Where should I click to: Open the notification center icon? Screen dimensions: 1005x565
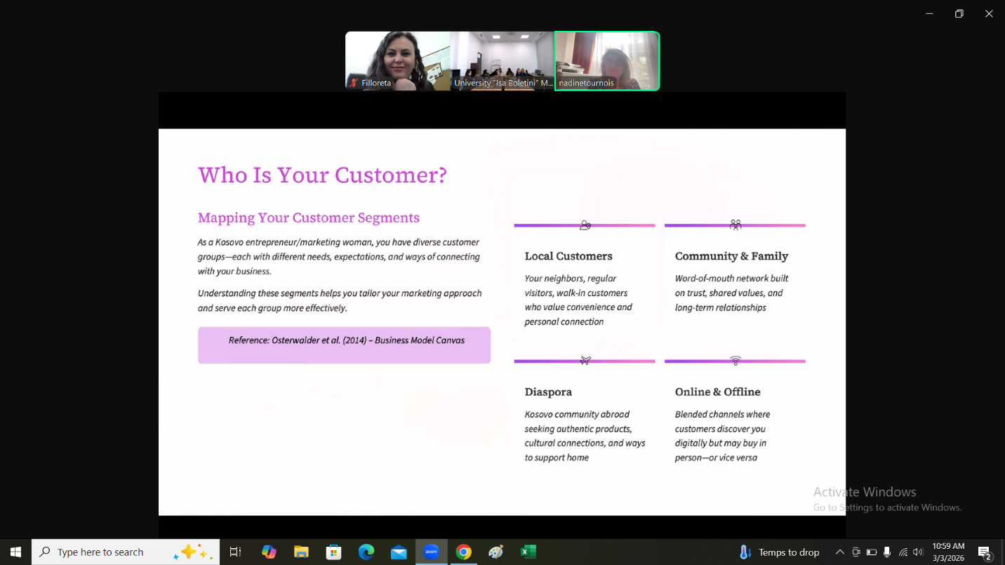[985, 552]
